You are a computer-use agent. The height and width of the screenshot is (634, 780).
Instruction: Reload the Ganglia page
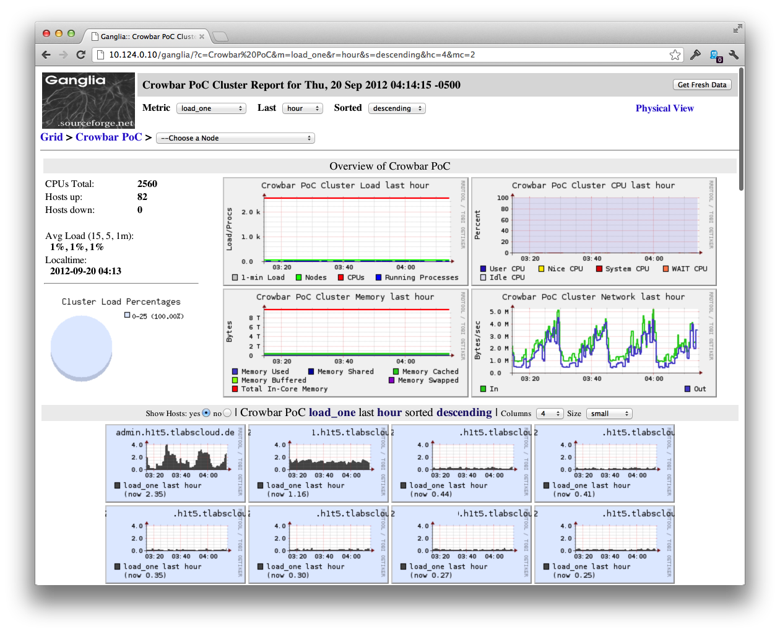pos(80,54)
